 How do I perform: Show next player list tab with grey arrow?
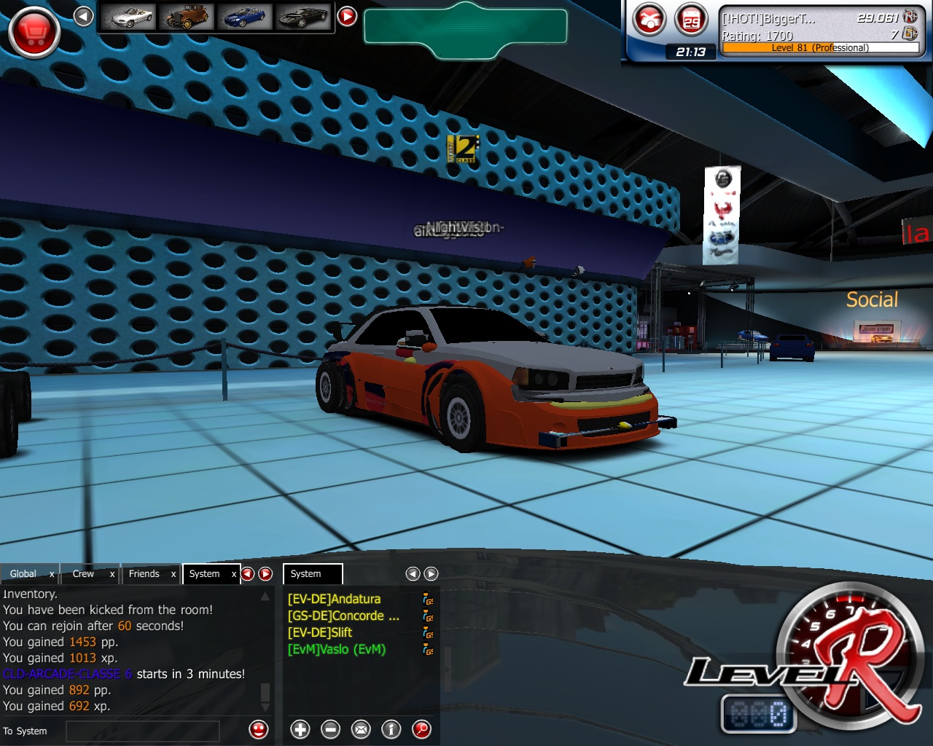point(432,574)
